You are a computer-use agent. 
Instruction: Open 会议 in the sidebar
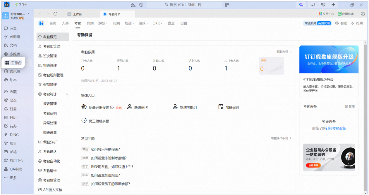point(11,100)
